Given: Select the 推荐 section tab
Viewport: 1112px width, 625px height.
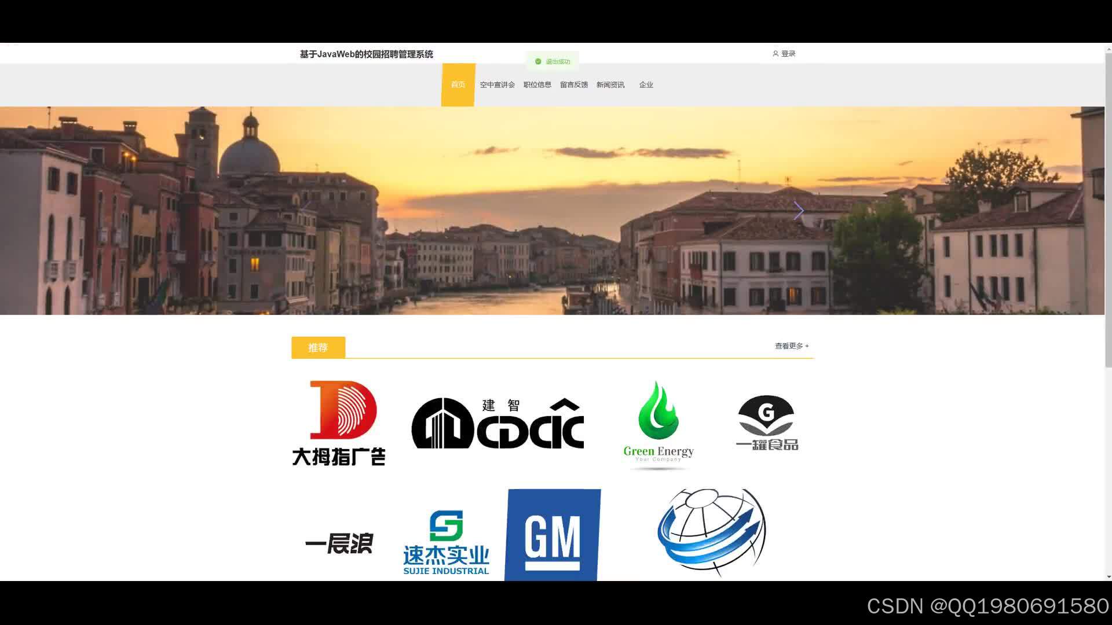Looking at the screenshot, I should point(318,347).
